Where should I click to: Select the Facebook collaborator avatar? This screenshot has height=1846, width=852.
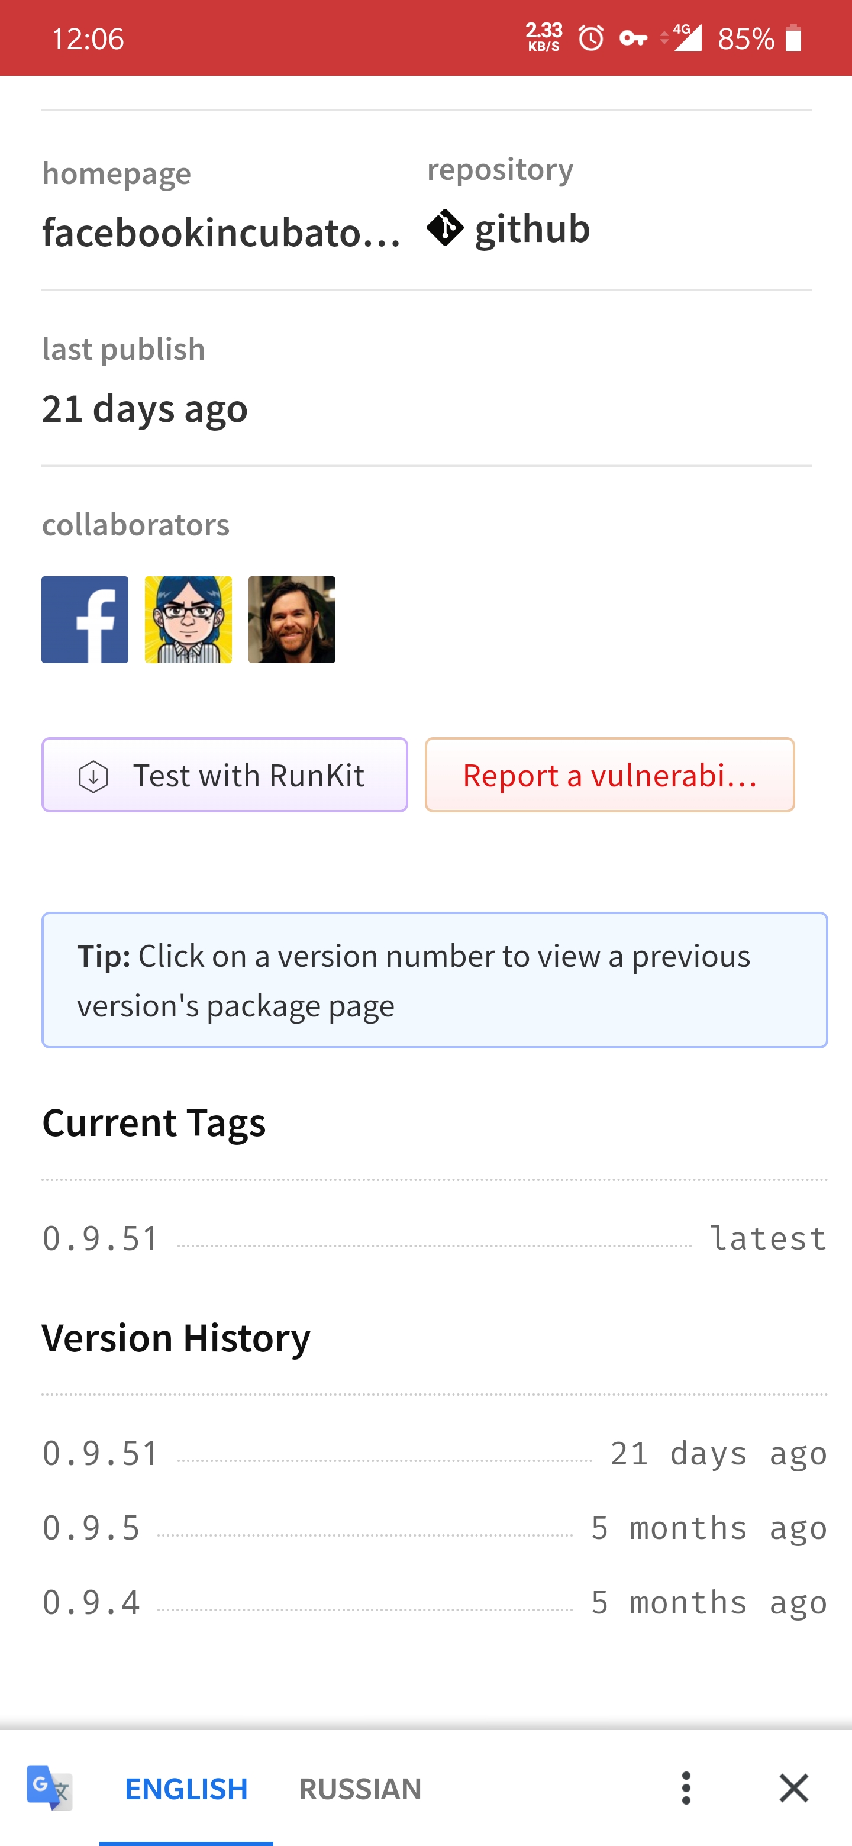coord(85,619)
